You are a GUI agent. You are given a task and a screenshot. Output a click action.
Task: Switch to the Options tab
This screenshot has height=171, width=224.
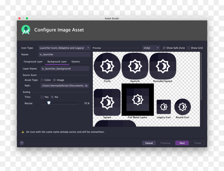tap(76, 62)
